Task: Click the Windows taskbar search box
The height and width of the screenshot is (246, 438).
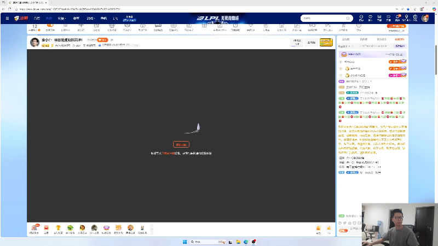Action: click(208, 242)
